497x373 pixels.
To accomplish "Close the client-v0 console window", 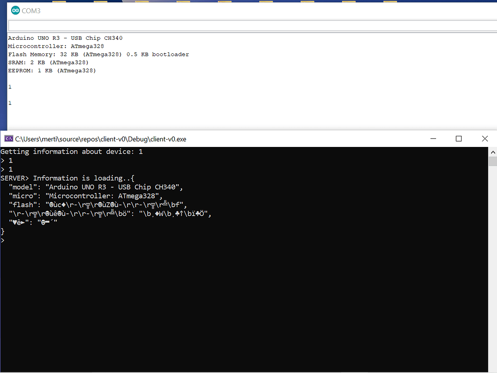I will [x=485, y=139].
